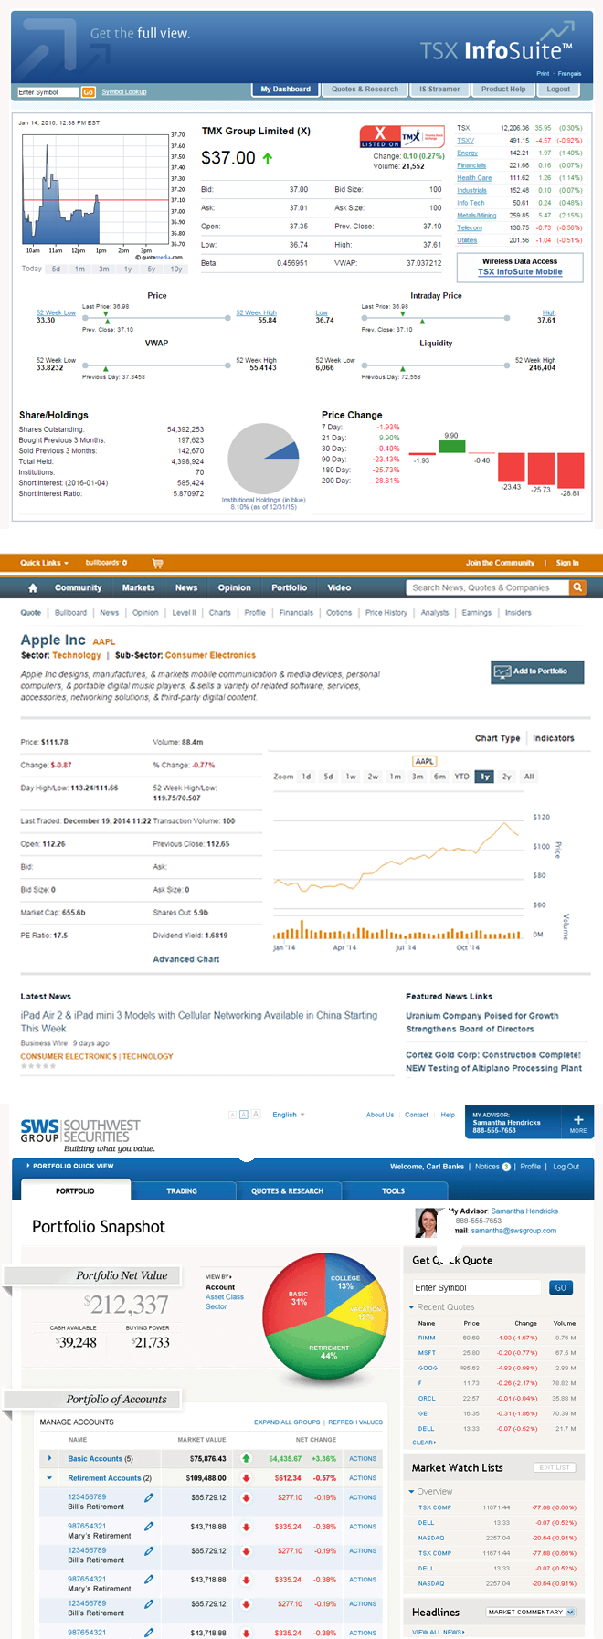Click the shopping cart icon
The width and height of the screenshot is (603, 1639).
tap(157, 563)
